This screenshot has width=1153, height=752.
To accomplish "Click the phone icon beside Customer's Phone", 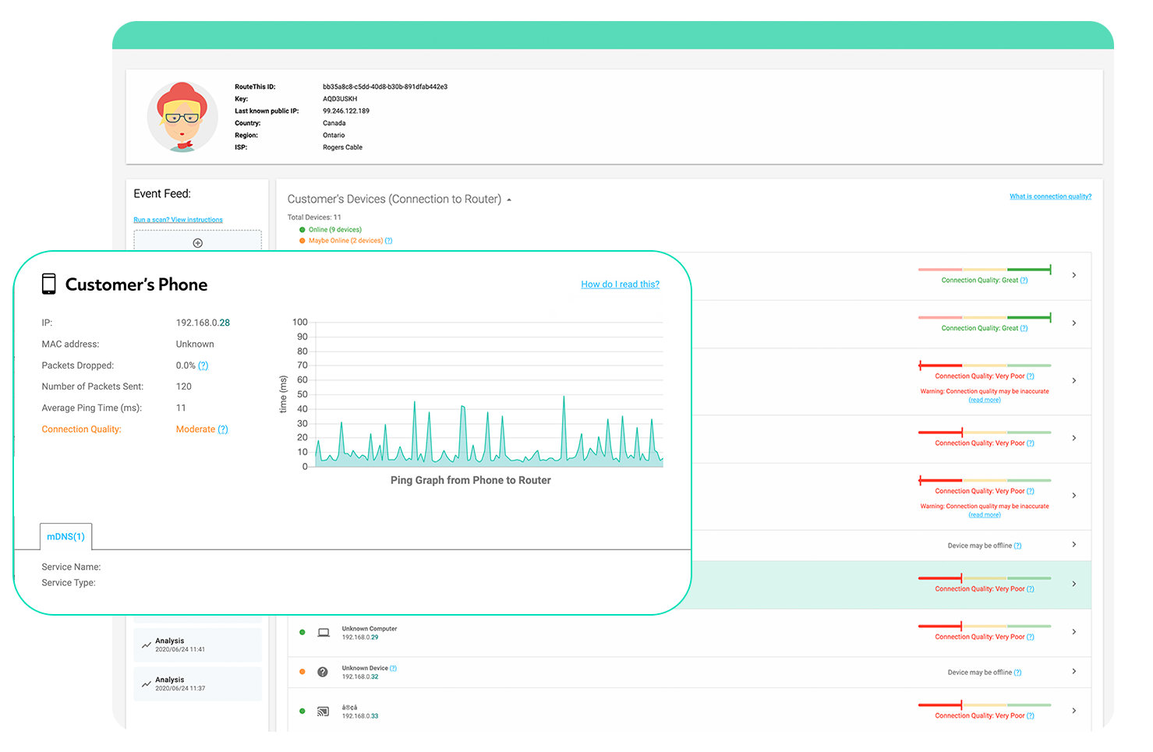I will pos(48,284).
